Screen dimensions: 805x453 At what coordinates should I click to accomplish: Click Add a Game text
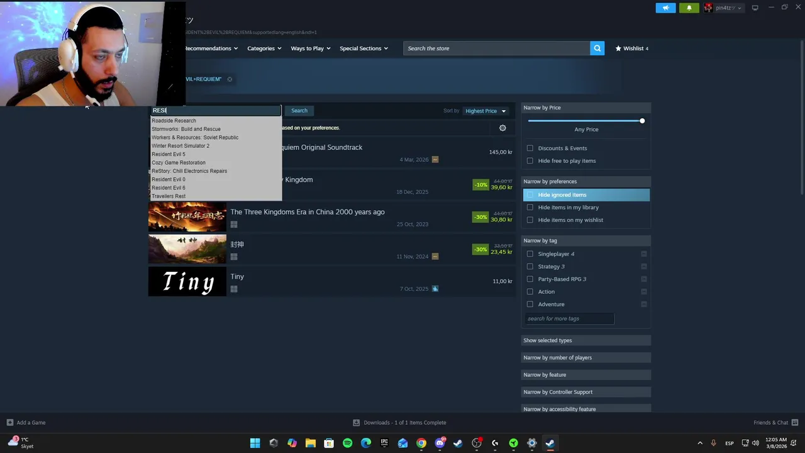(x=31, y=423)
